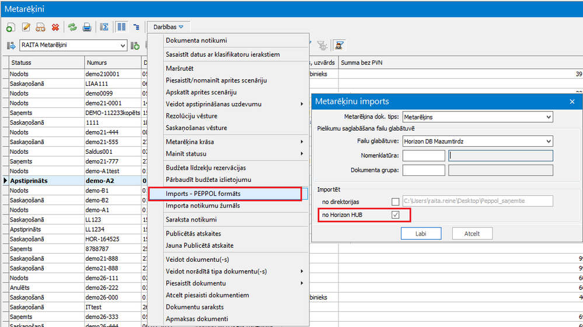583x327 pixels.
Task: Open the Darbības dropdown menu
Action: (x=169, y=27)
